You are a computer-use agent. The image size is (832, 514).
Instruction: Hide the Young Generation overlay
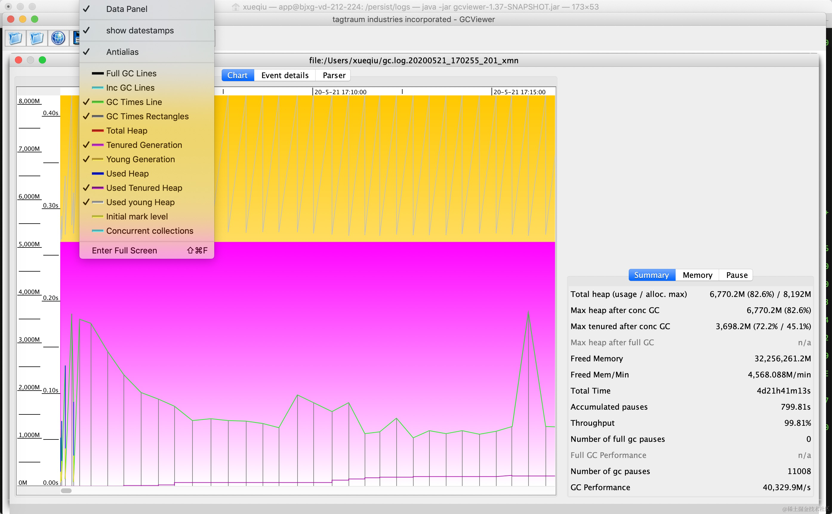tap(140, 159)
